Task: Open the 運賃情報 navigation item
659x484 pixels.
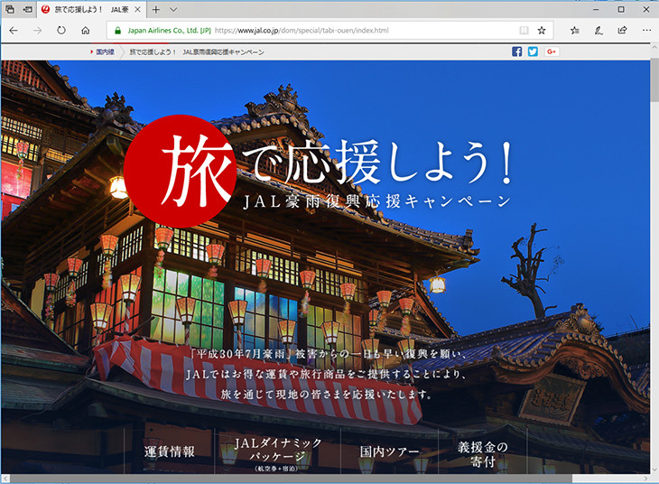Action: 170,451
